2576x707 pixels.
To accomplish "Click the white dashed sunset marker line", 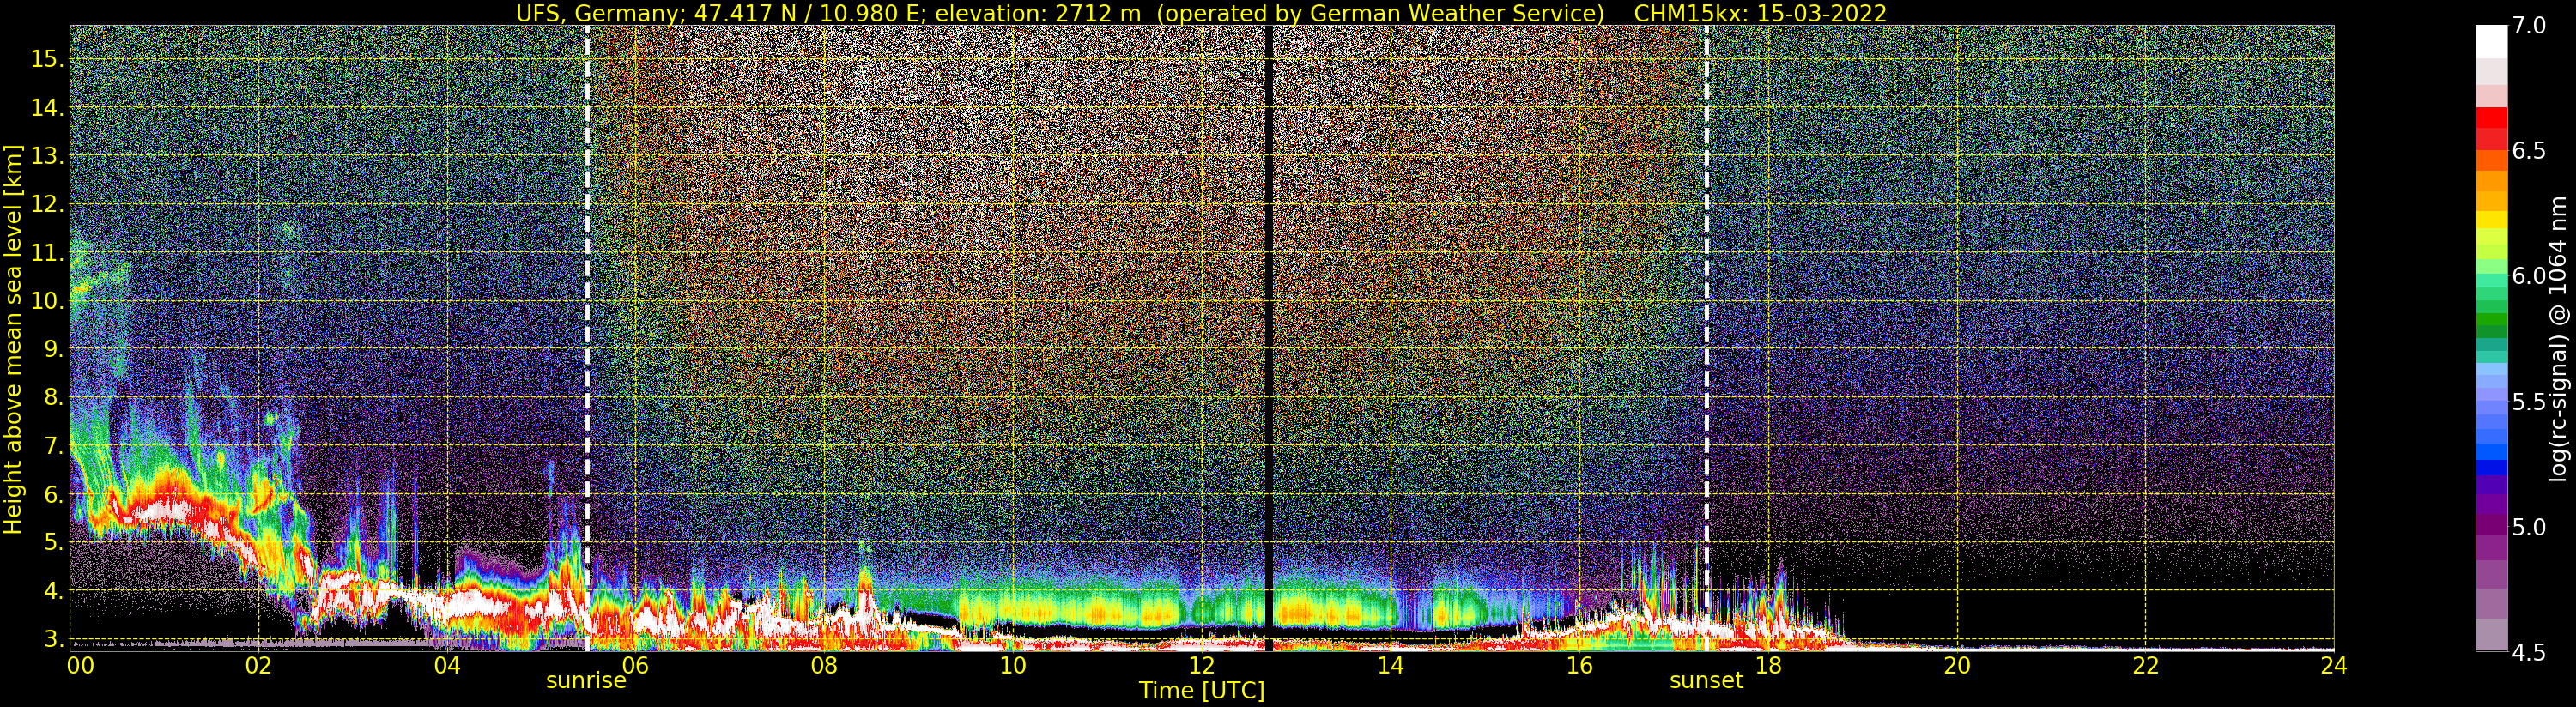I will pos(1706,338).
